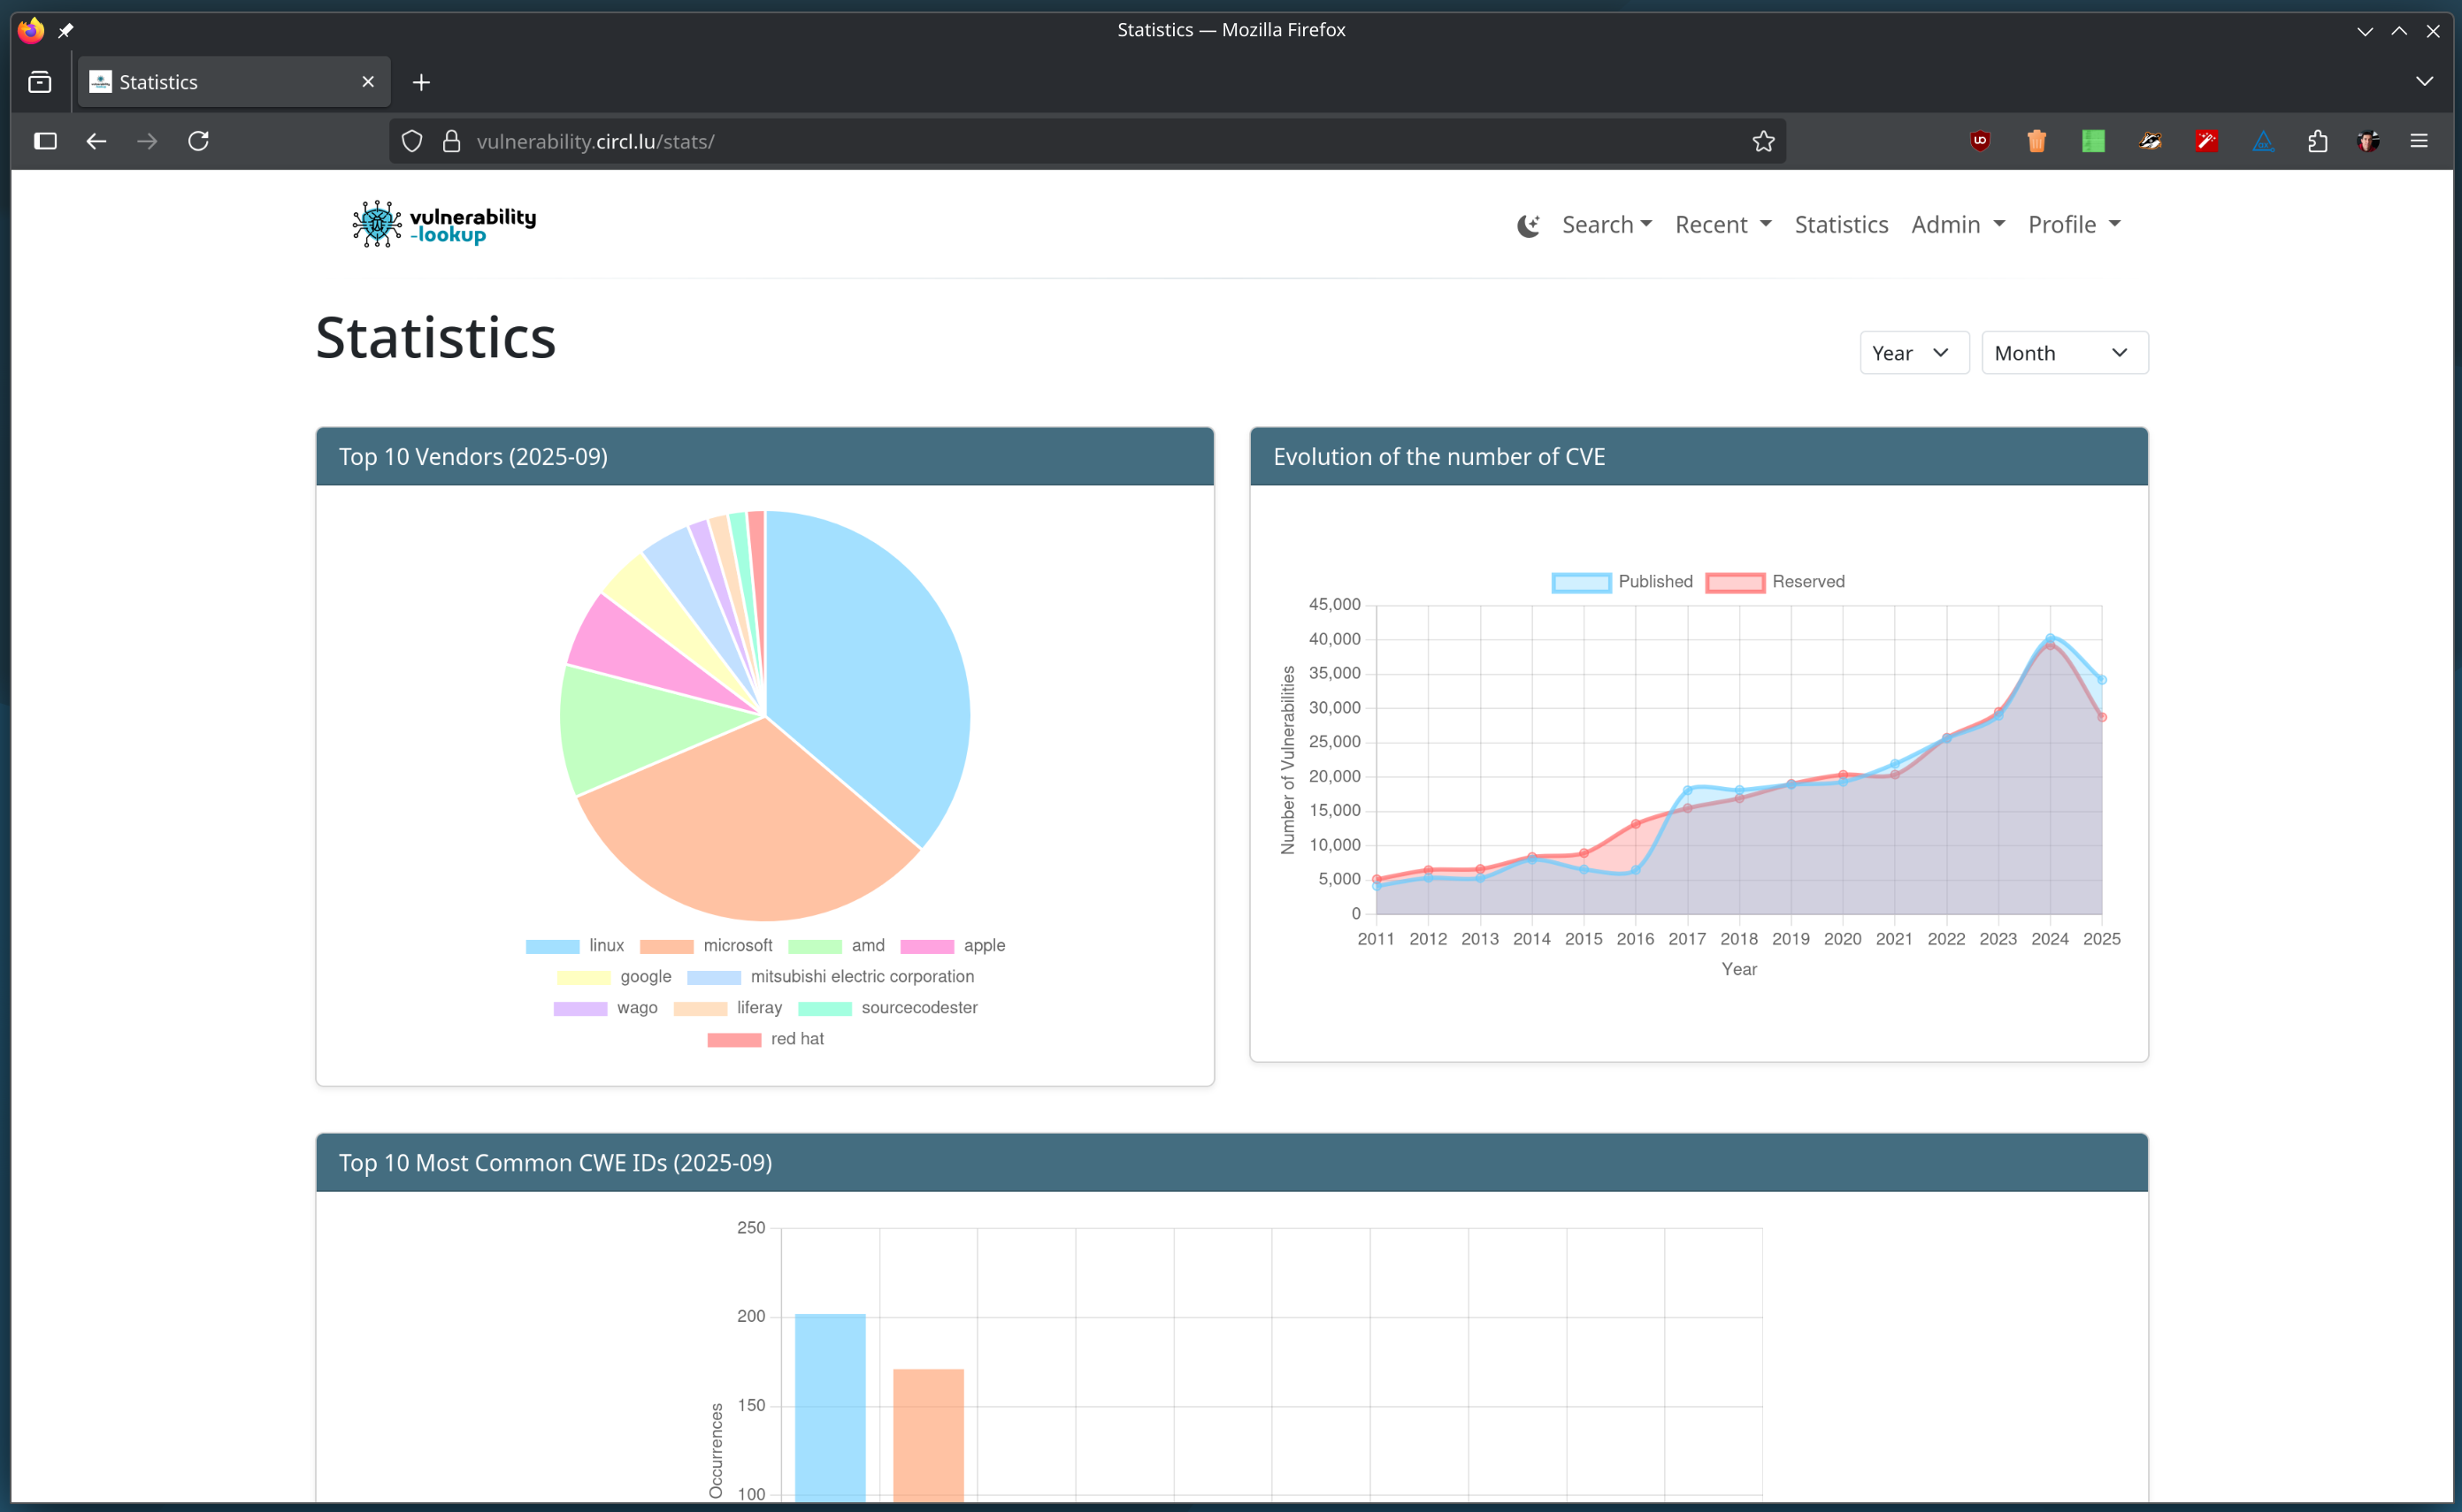Screen dimensions: 2462x1512
Task: Toggle dark mode with the moon icon
Action: [1528, 225]
